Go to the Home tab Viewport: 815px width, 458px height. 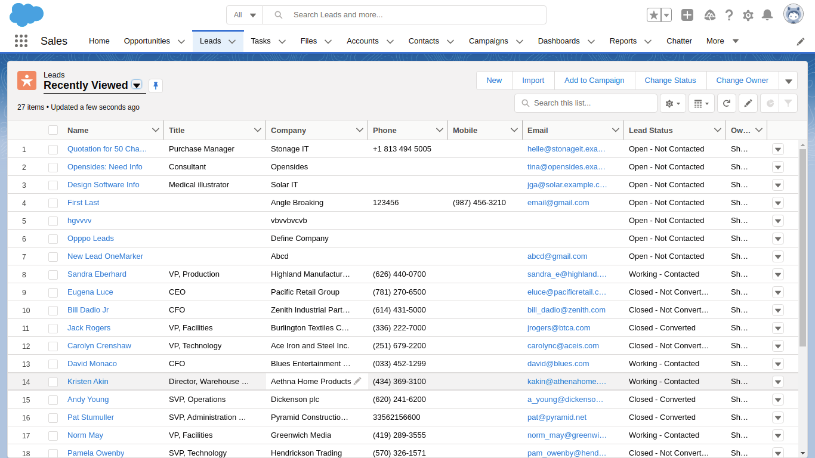99,41
